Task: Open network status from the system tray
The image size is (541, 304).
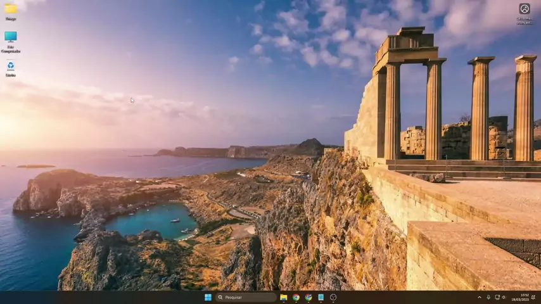Action: pos(497,297)
